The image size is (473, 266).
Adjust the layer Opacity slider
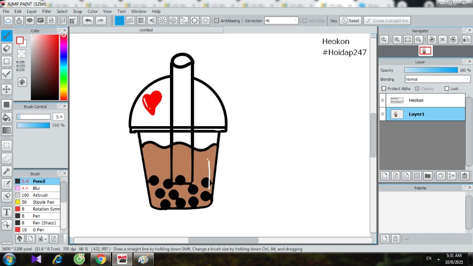[x=431, y=70]
